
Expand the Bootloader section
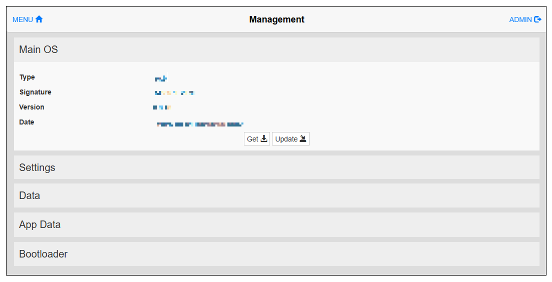pyautogui.click(x=43, y=254)
